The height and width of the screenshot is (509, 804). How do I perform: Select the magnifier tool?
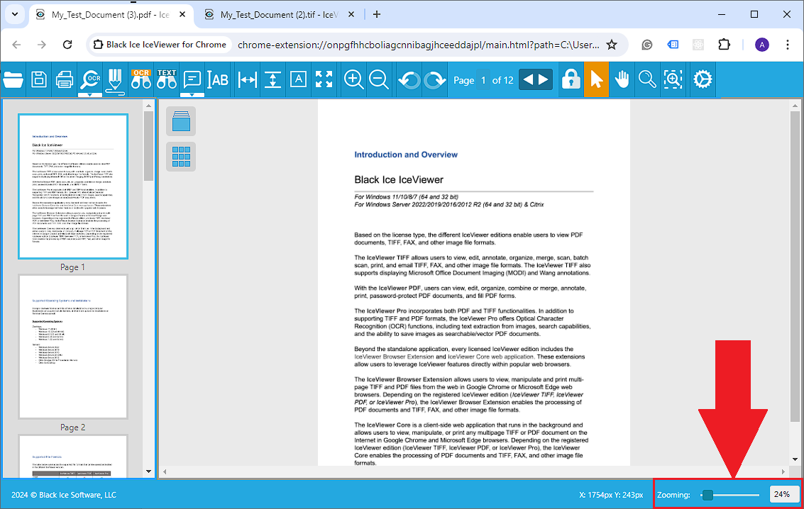click(647, 79)
